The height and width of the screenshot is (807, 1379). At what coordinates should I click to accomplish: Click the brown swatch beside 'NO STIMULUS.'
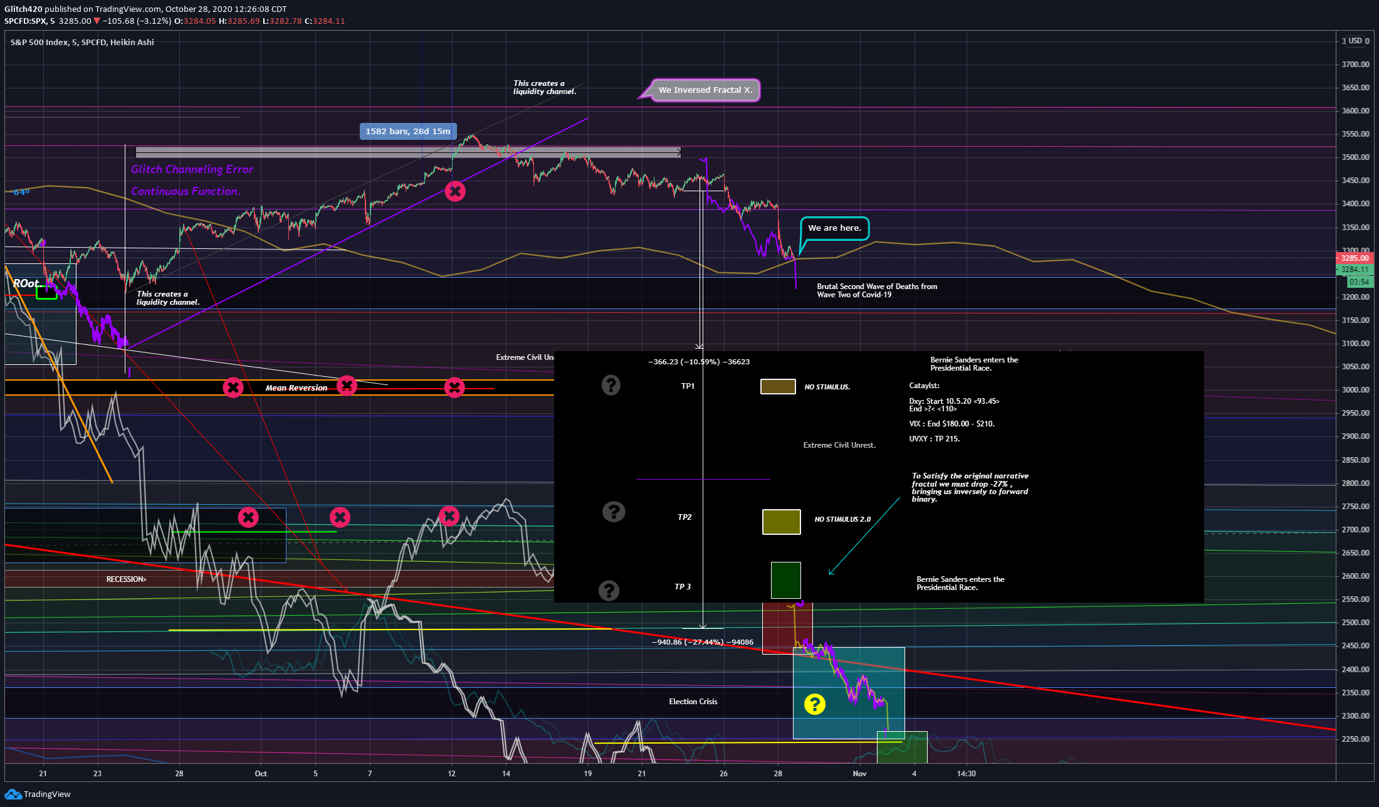coord(778,386)
